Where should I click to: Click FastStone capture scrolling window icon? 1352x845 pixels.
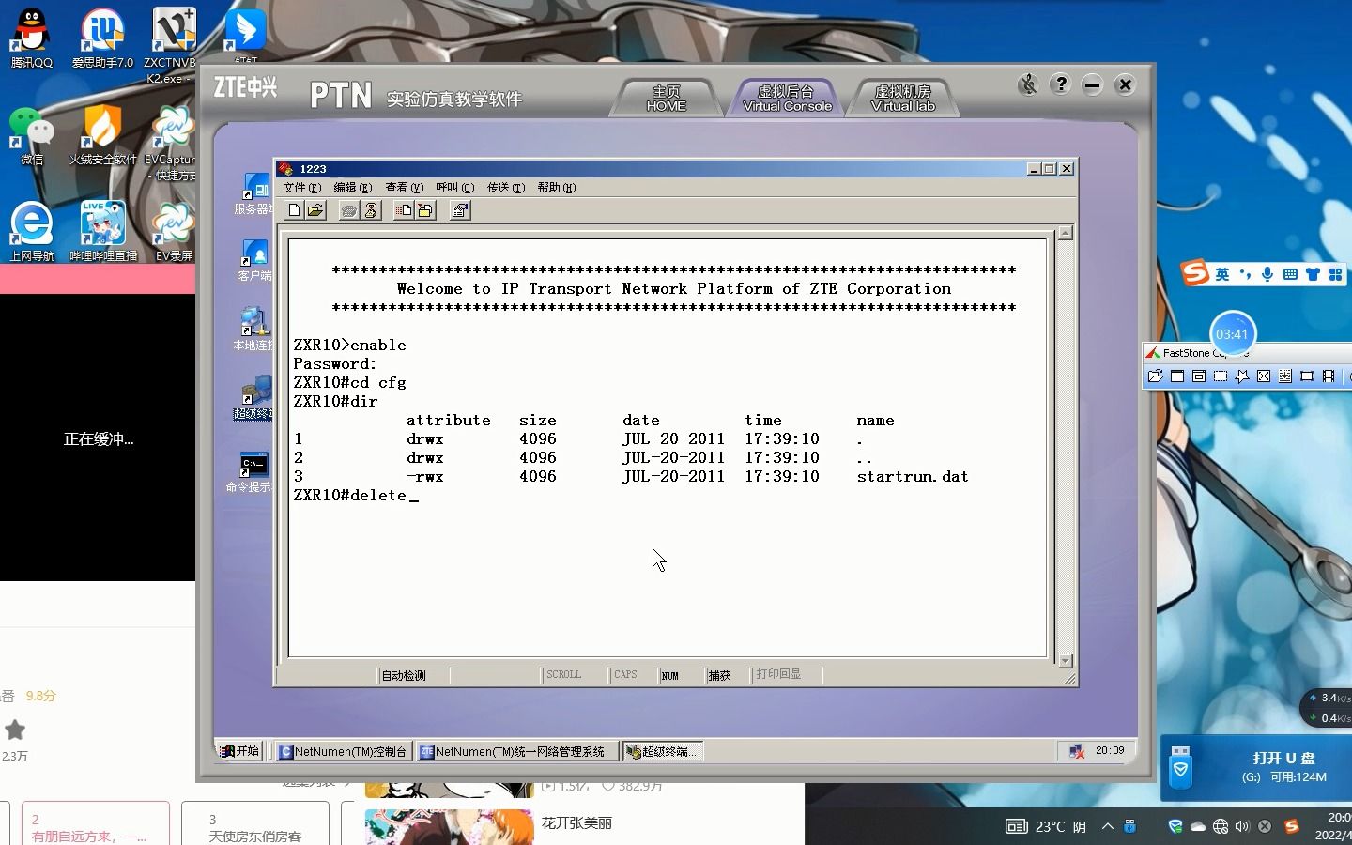(x=1285, y=376)
